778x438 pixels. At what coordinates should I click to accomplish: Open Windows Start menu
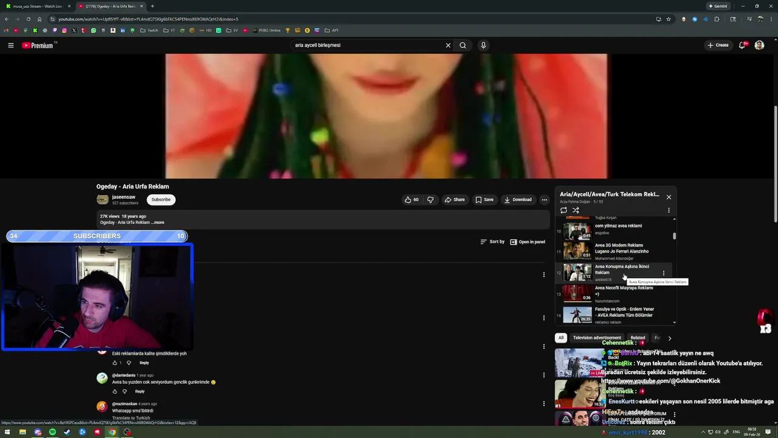(7, 432)
